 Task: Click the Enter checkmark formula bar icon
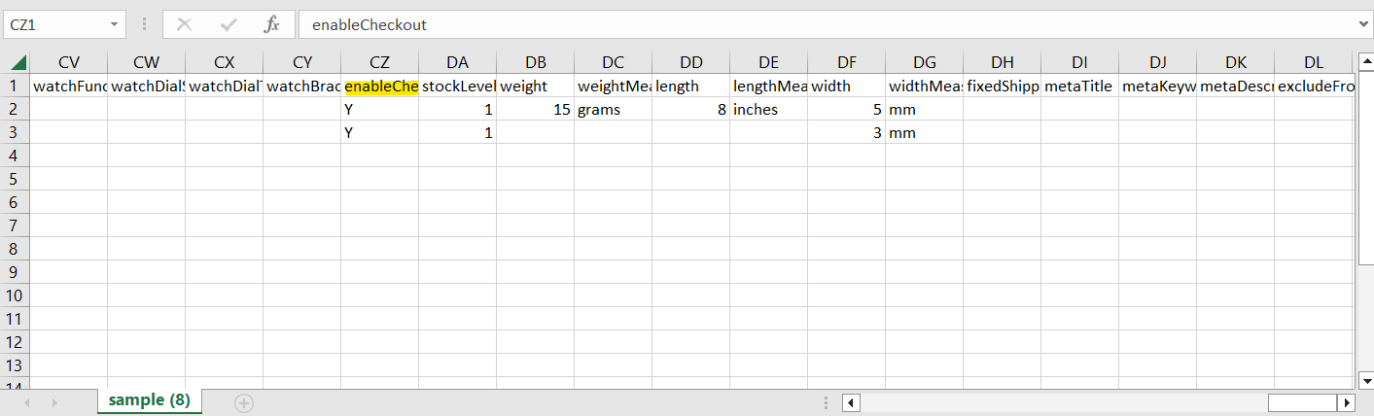tap(229, 24)
